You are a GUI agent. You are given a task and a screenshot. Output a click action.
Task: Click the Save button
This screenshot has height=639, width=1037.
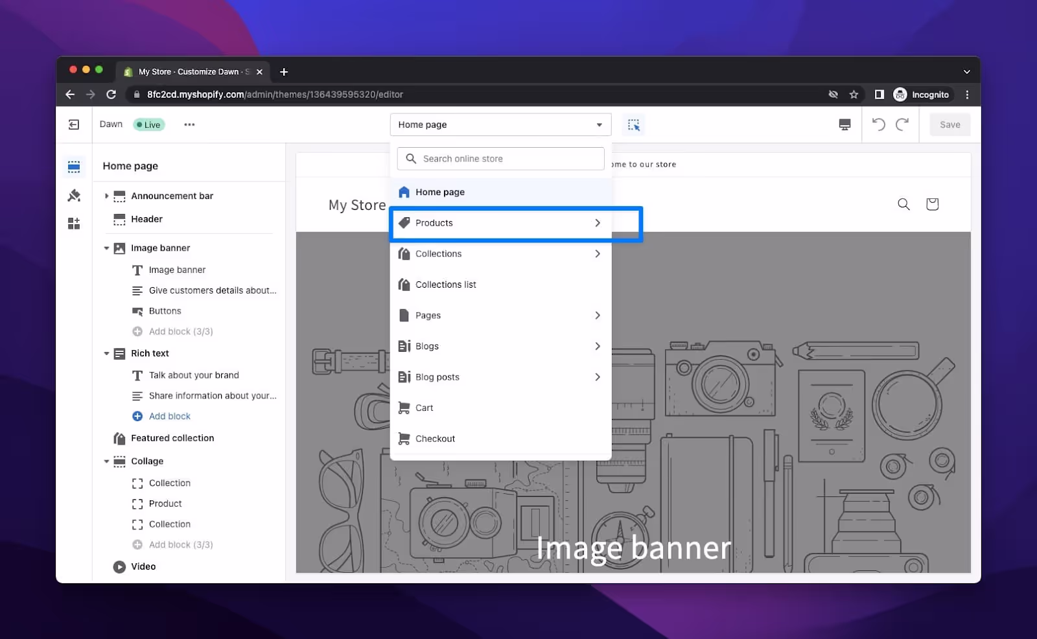(x=950, y=124)
